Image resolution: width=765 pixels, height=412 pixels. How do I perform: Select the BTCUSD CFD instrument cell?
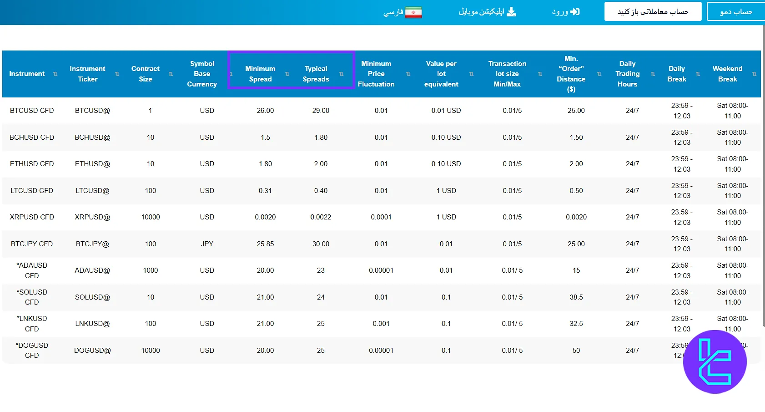pos(32,111)
